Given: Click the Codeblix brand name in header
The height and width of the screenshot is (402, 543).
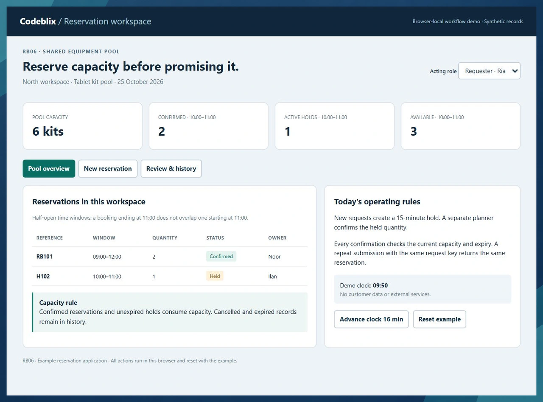Looking at the screenshot, I should [x=38, y=21].
